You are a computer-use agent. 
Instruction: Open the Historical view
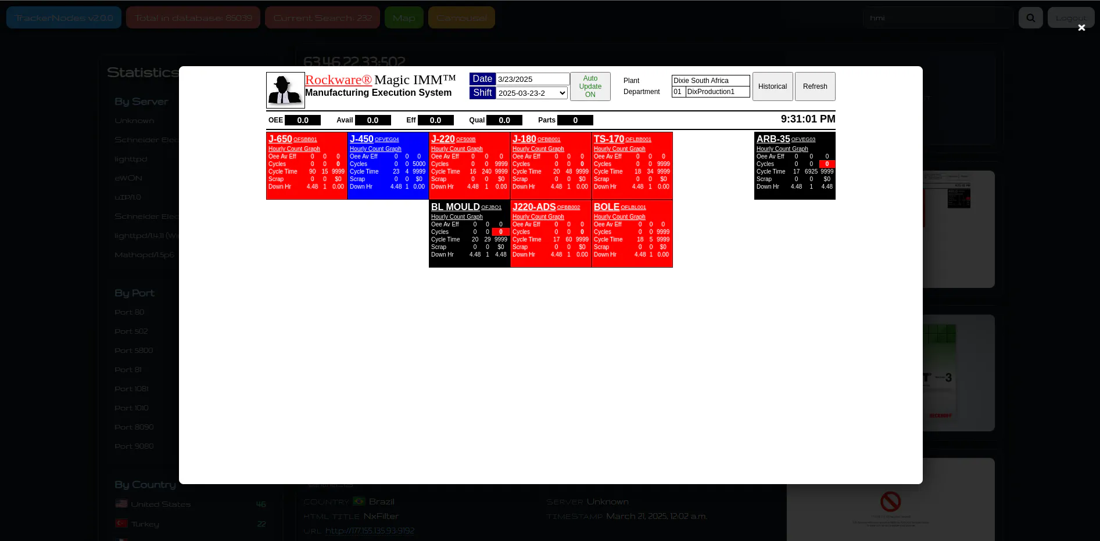(773, 86)
